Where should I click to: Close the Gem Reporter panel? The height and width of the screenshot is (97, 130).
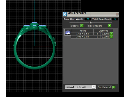(x=117, y=14)
